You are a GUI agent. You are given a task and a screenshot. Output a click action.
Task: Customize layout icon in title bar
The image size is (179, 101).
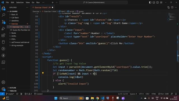161,3
